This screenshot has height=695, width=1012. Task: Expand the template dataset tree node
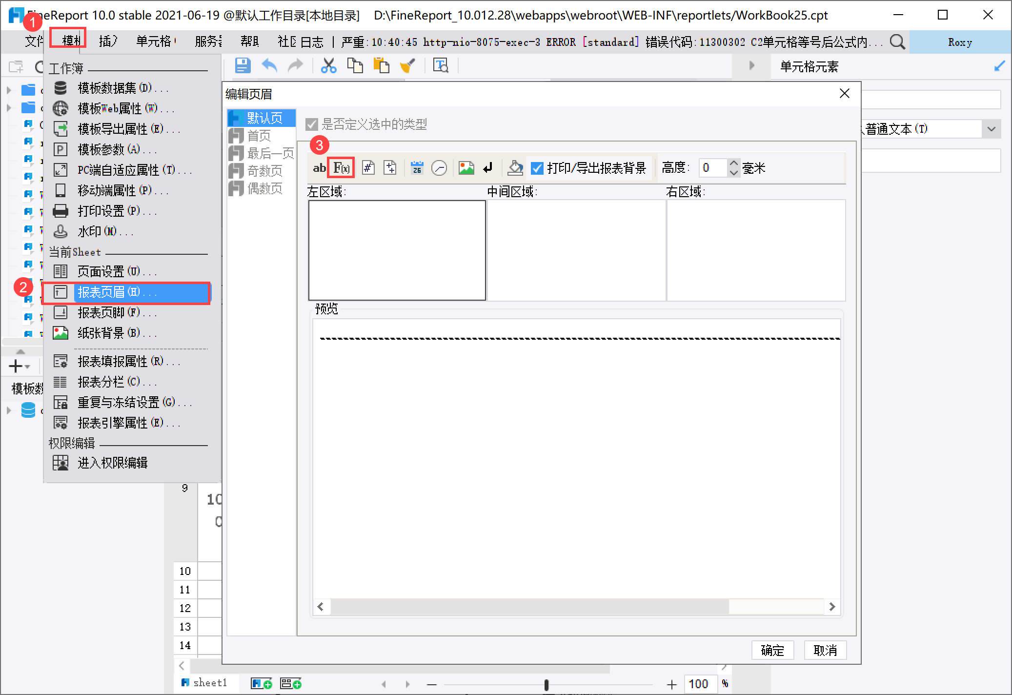(x=9, y=410)
